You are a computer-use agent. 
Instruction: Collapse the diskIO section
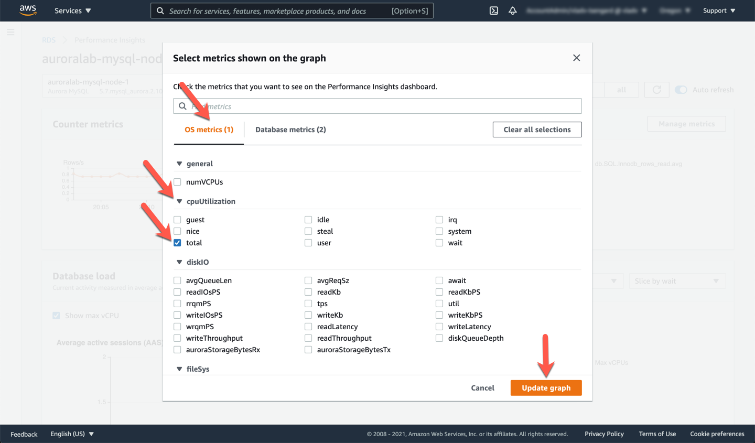[x=179, y=262]
